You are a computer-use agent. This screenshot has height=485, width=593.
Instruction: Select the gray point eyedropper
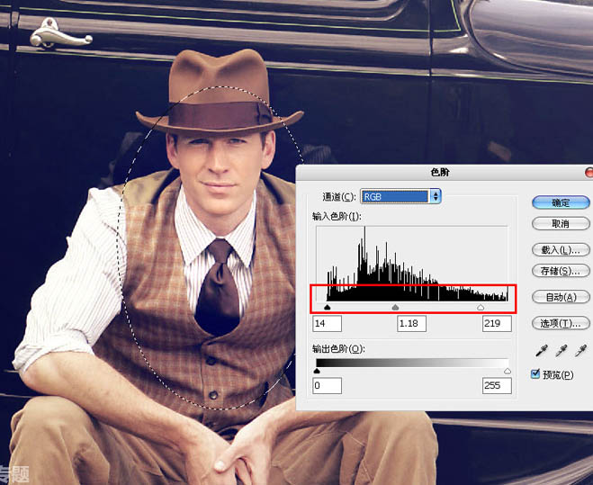560,351
